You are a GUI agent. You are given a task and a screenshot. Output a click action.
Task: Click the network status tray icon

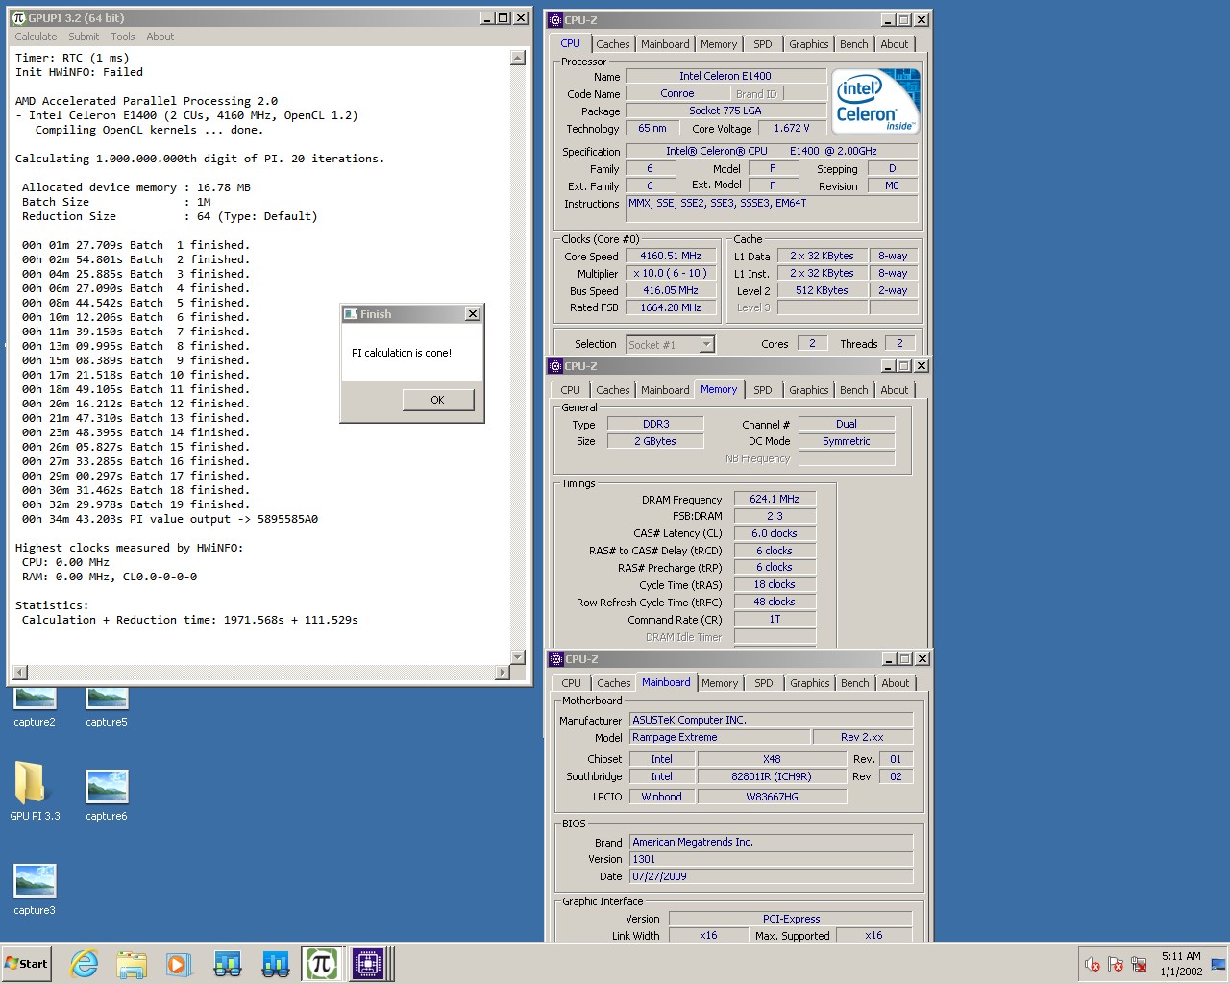point(1139,964)
